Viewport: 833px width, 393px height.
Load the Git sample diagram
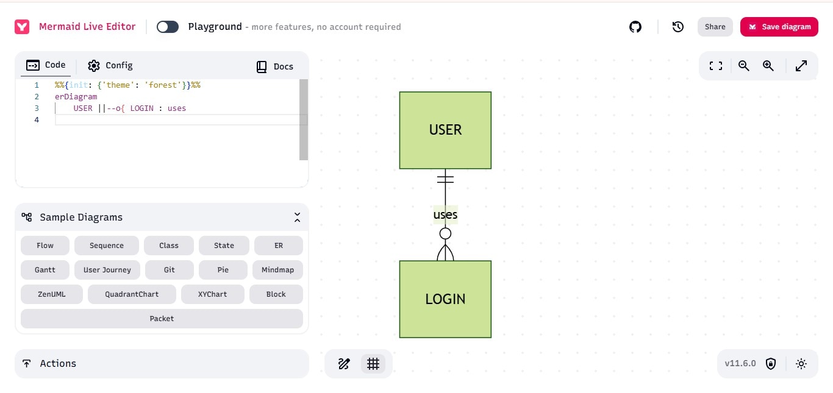[170, 270]
